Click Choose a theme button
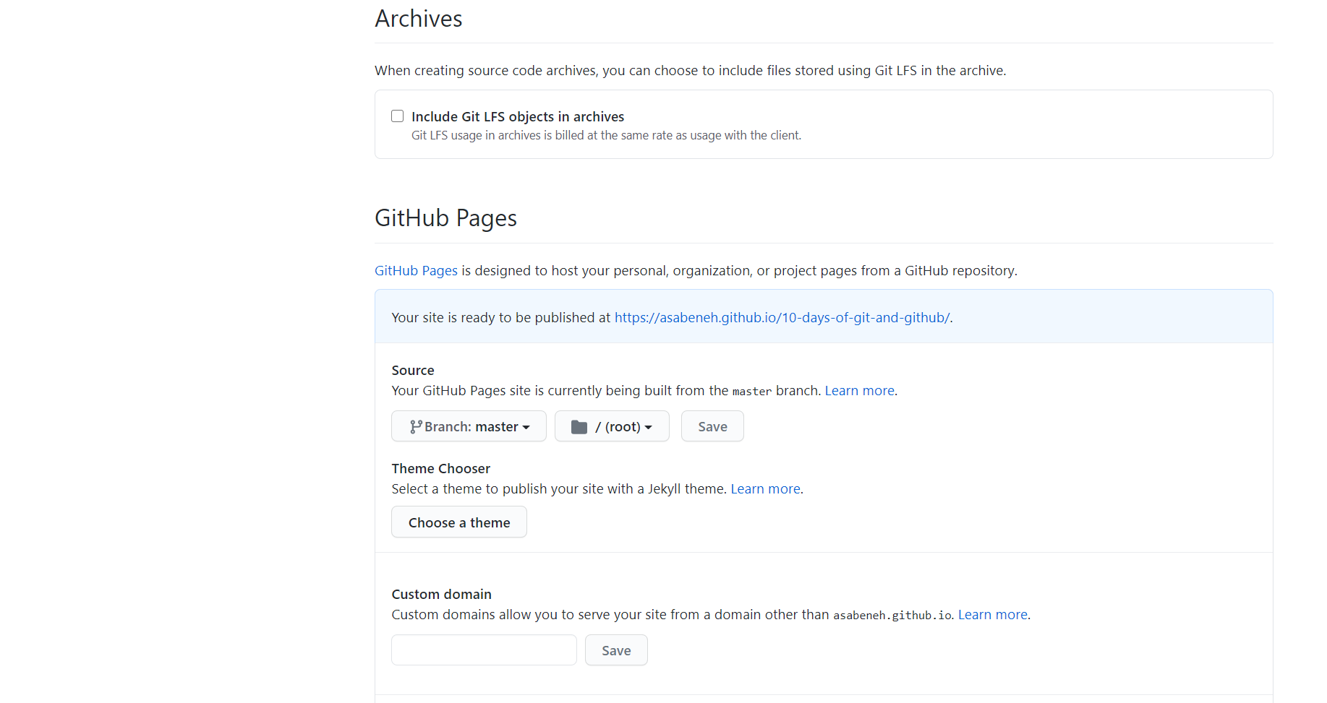This screenshot has height=703, width=1327. click(x=459, y=522)
